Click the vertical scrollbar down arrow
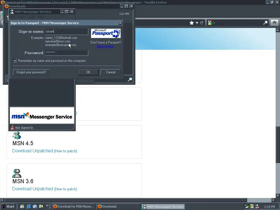The image size is (280, 210). [x=278, y=196]
